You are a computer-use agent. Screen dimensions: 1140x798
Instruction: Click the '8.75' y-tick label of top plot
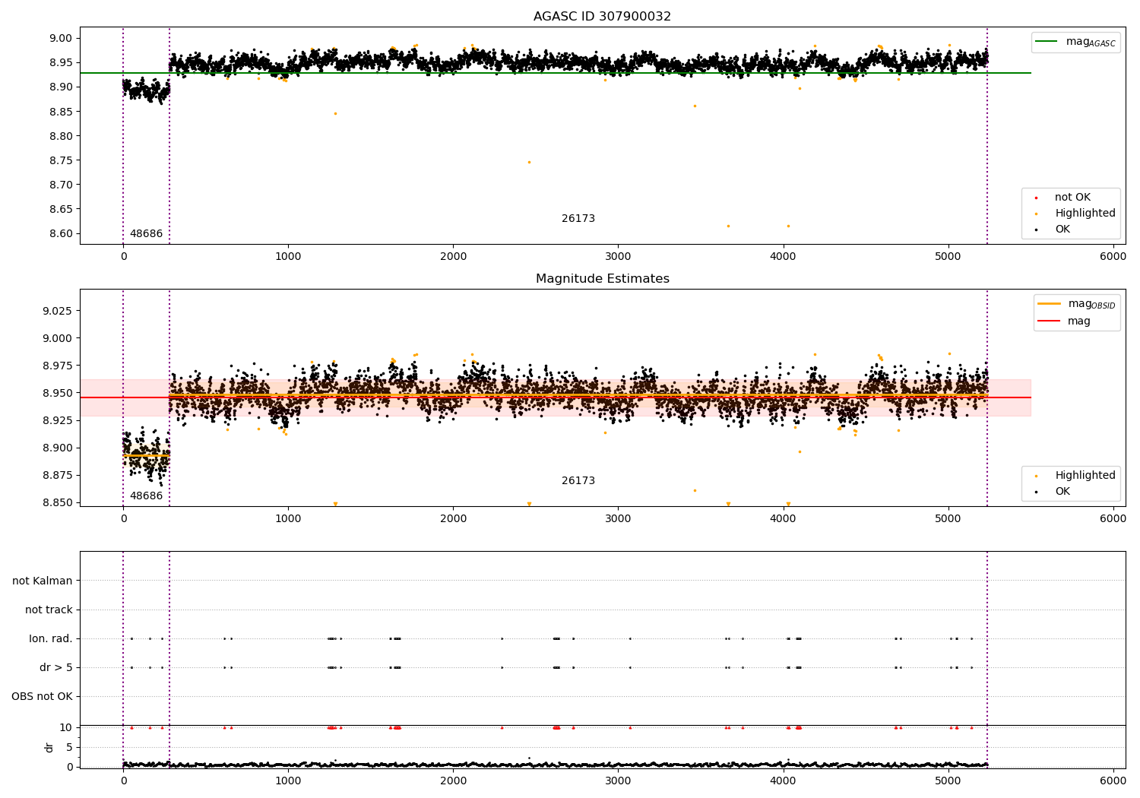point(61,160)
